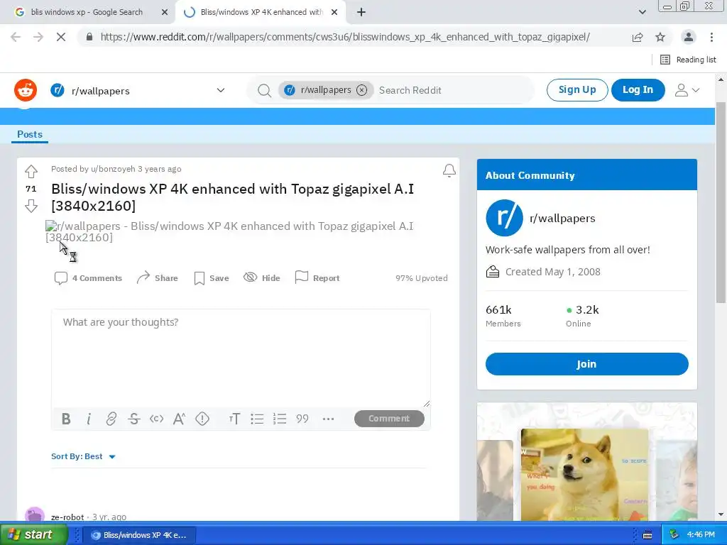This screenshot has width=727, height=545.
Task: Open the Chrome profile icon
Action: click(689, 37)
